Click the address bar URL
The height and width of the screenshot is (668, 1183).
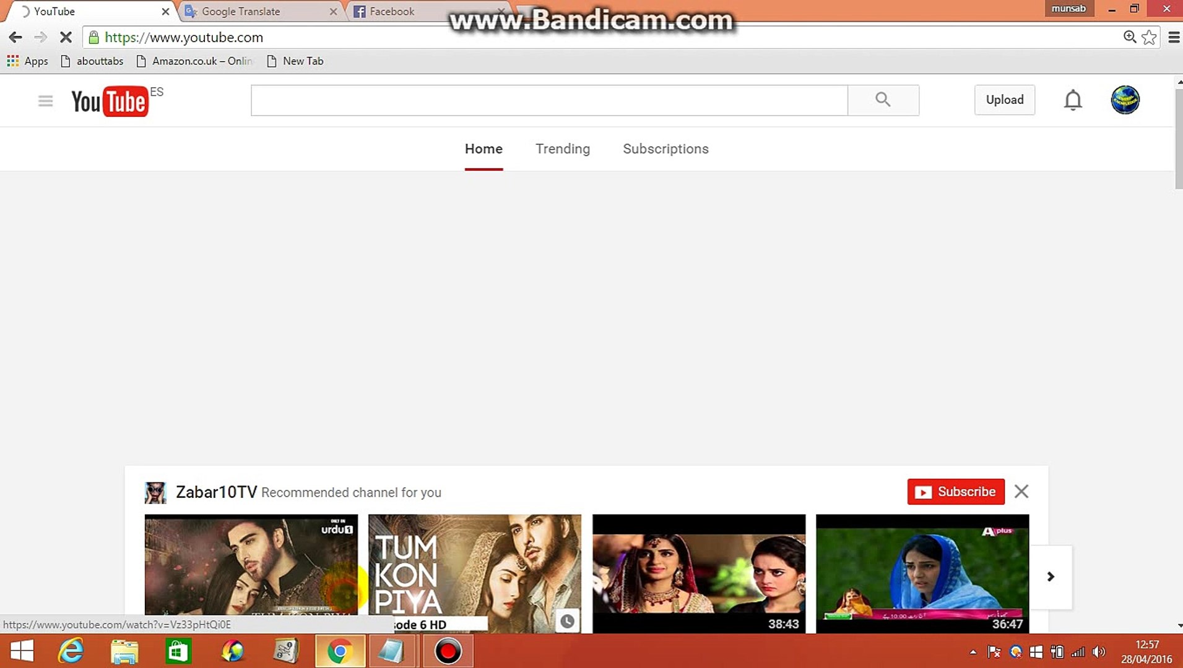(184, 38)
